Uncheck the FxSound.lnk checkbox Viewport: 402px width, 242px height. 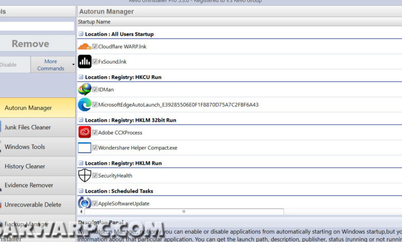pos(95,61)
